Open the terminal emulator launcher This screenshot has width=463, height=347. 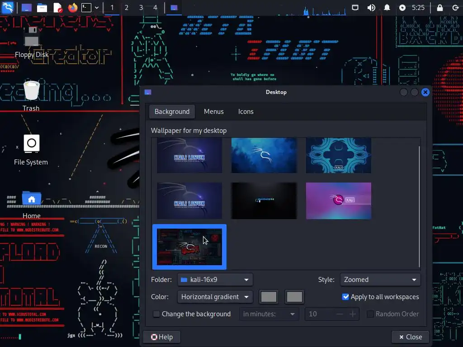(x=86, y=8)
